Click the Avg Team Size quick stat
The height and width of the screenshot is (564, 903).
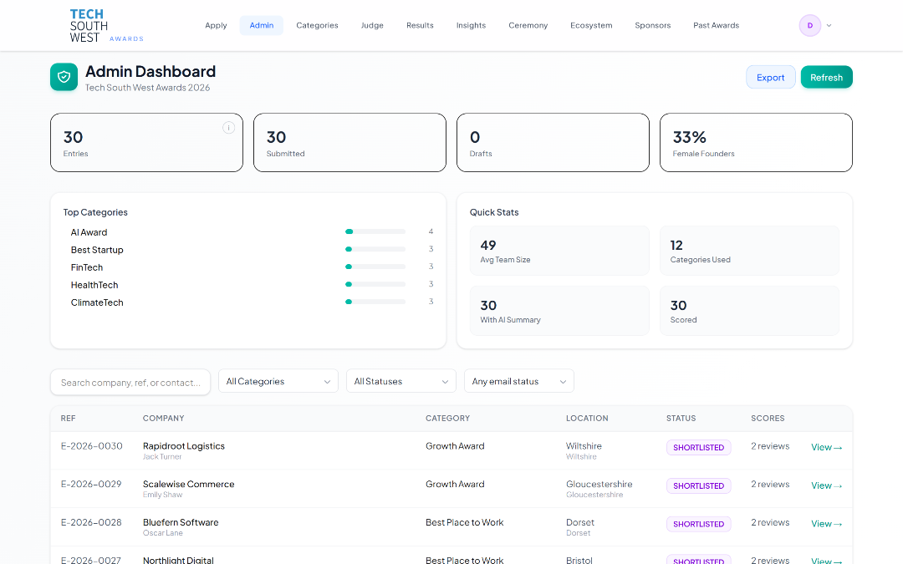pyautogui.click(x=559, y=251)
